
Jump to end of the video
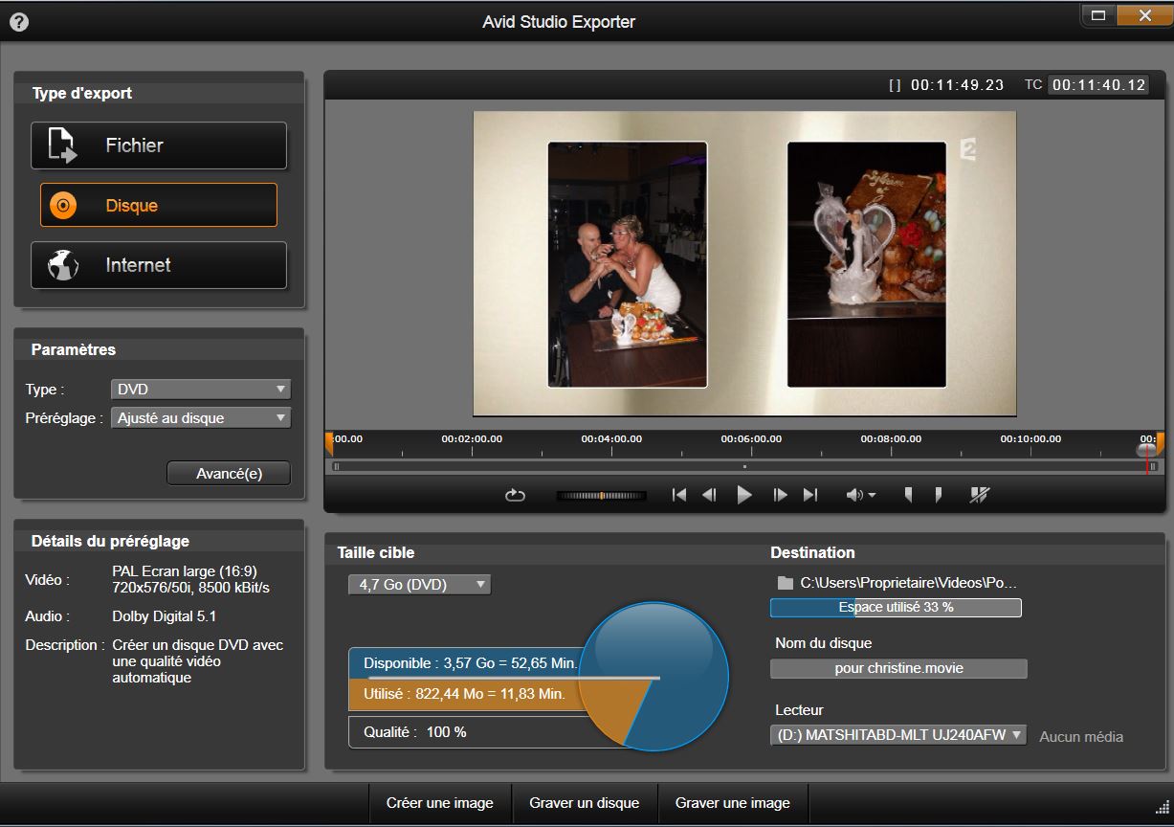point(810,495)
